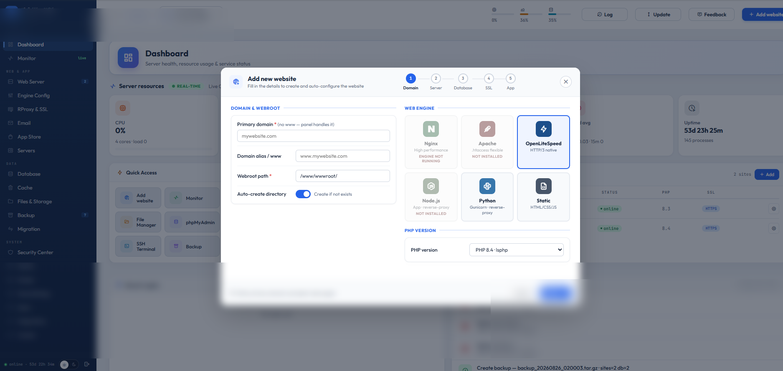
Task: Open the Cache sidebar icon
Action: [10, 188]
